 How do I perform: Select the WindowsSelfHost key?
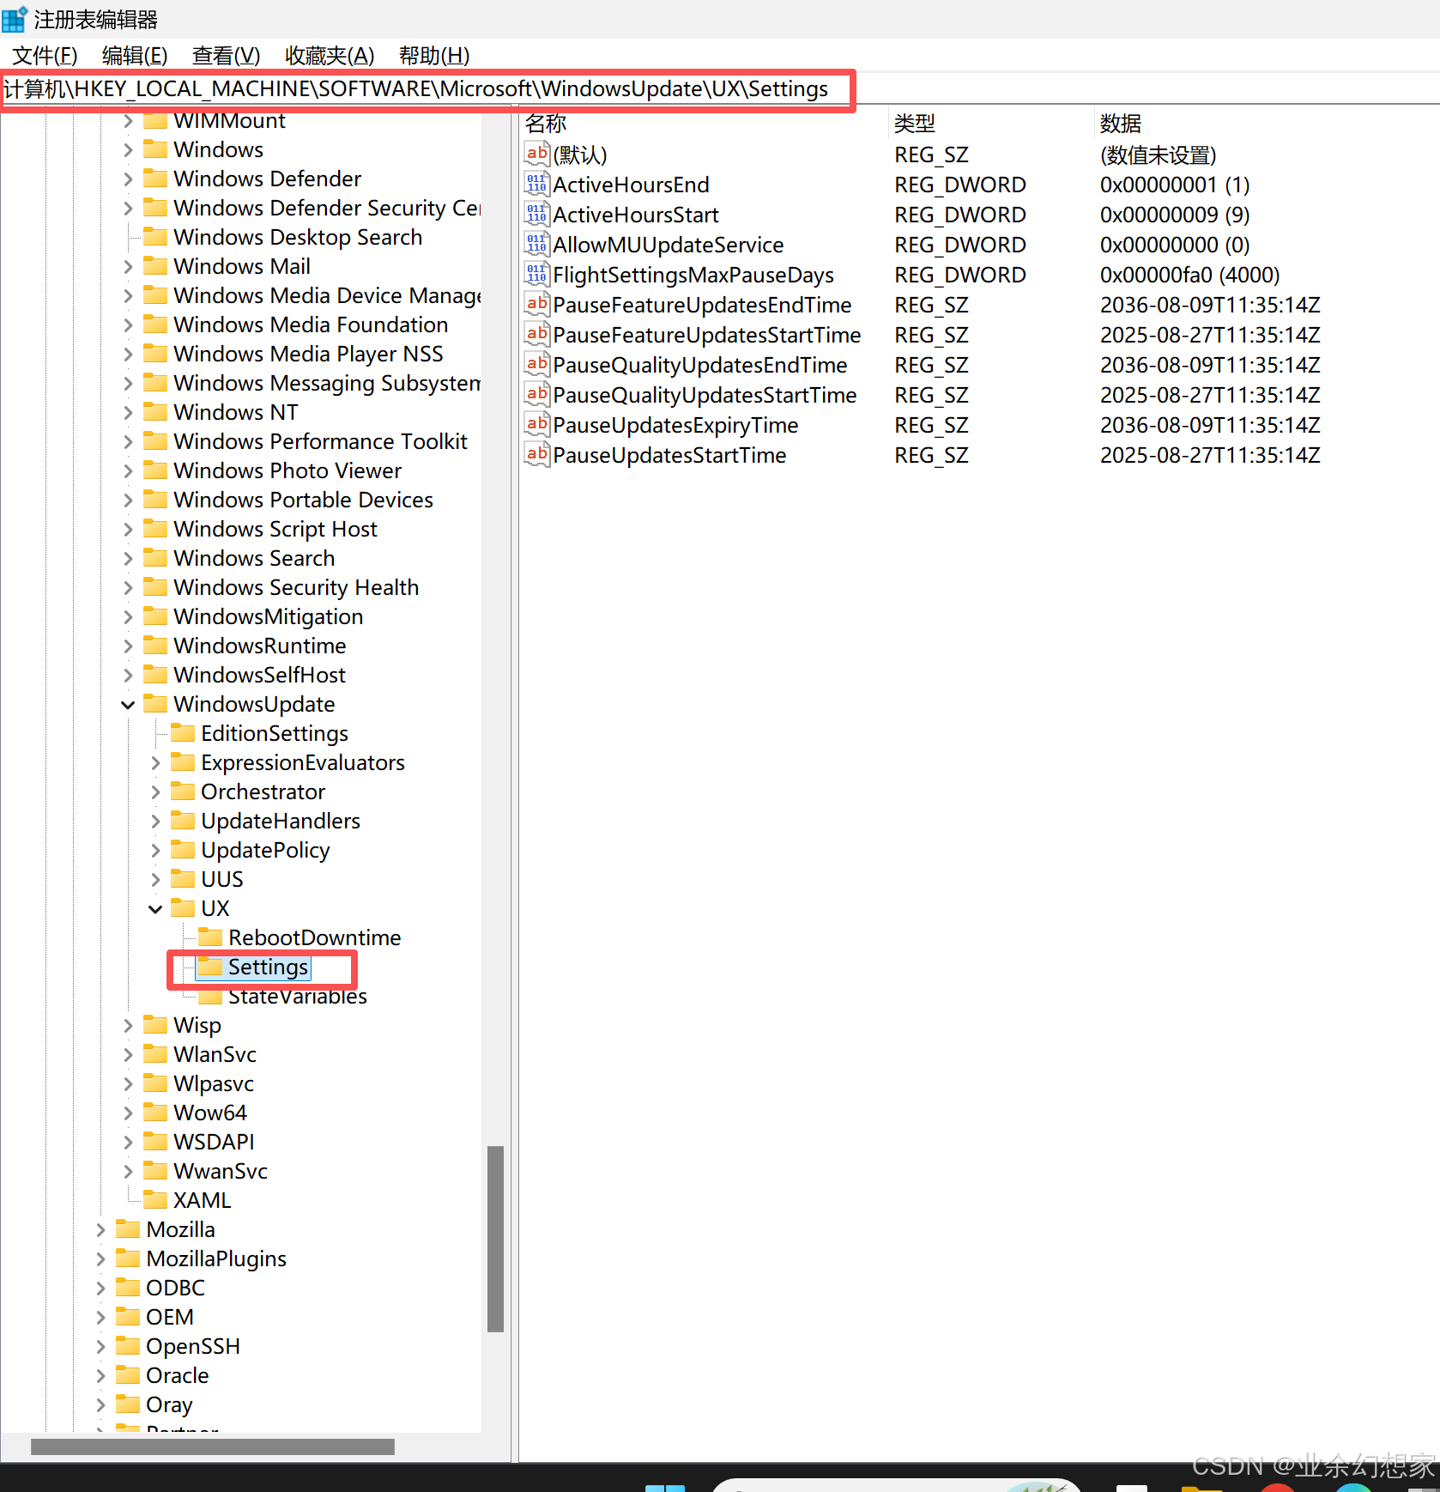(x=259, y=675)
